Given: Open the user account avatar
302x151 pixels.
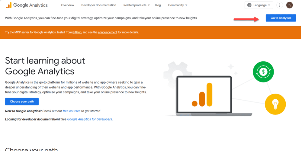Looking at the screenshot, I should pyautogui.click(x=289, y=5).
